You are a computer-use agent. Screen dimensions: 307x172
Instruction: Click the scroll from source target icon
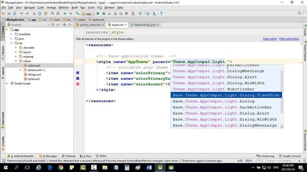tap(53, 25)
